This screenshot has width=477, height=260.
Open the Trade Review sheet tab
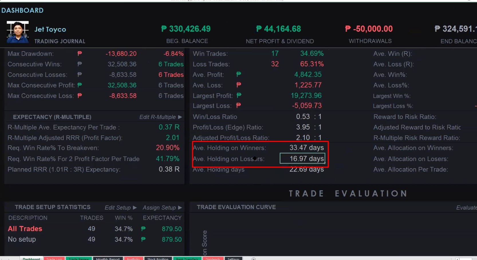click(x=79, y=259)
